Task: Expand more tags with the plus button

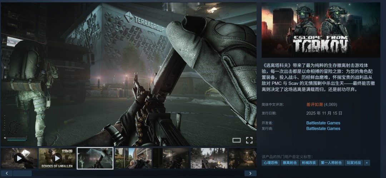Action: click(366, 163)
